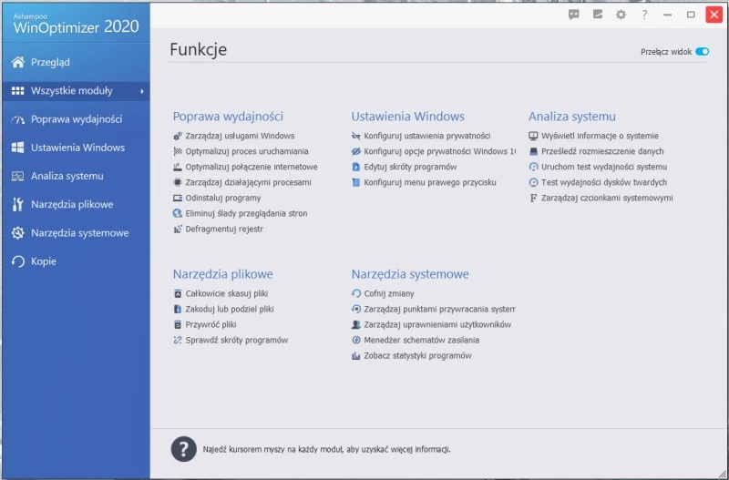
Task: Click the large question mark info icon
Action: pos(184,448)
